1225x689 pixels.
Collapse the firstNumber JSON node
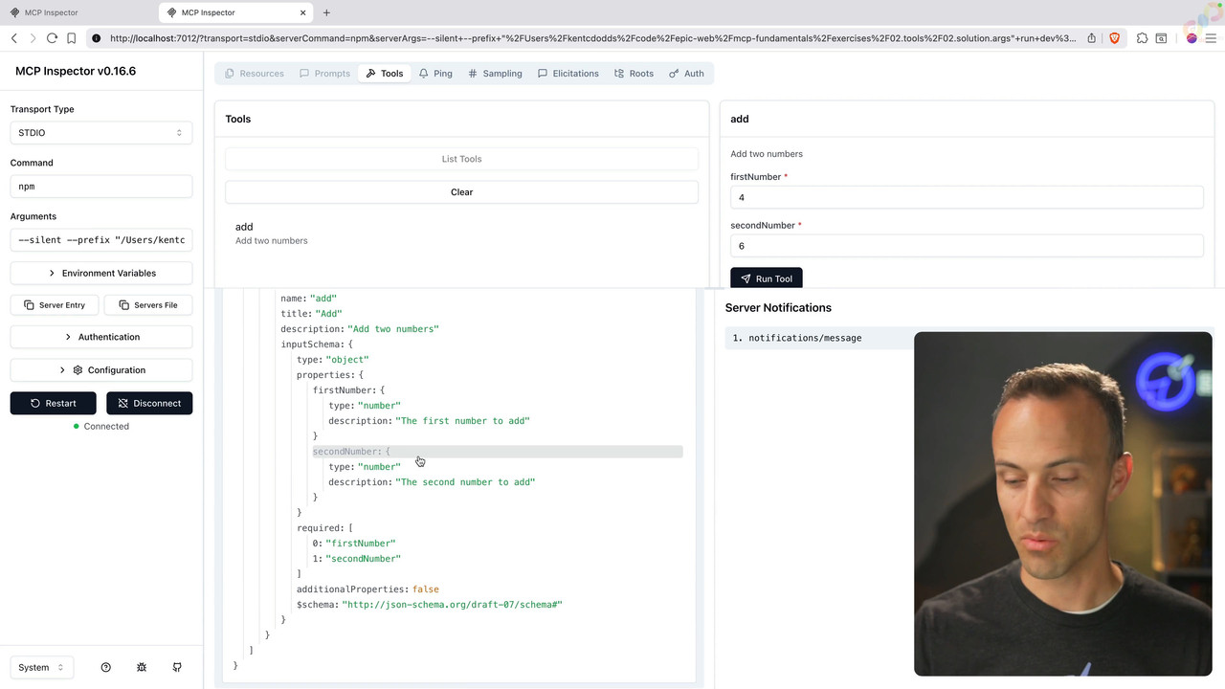pyautogui.click(x=348, y=389)
